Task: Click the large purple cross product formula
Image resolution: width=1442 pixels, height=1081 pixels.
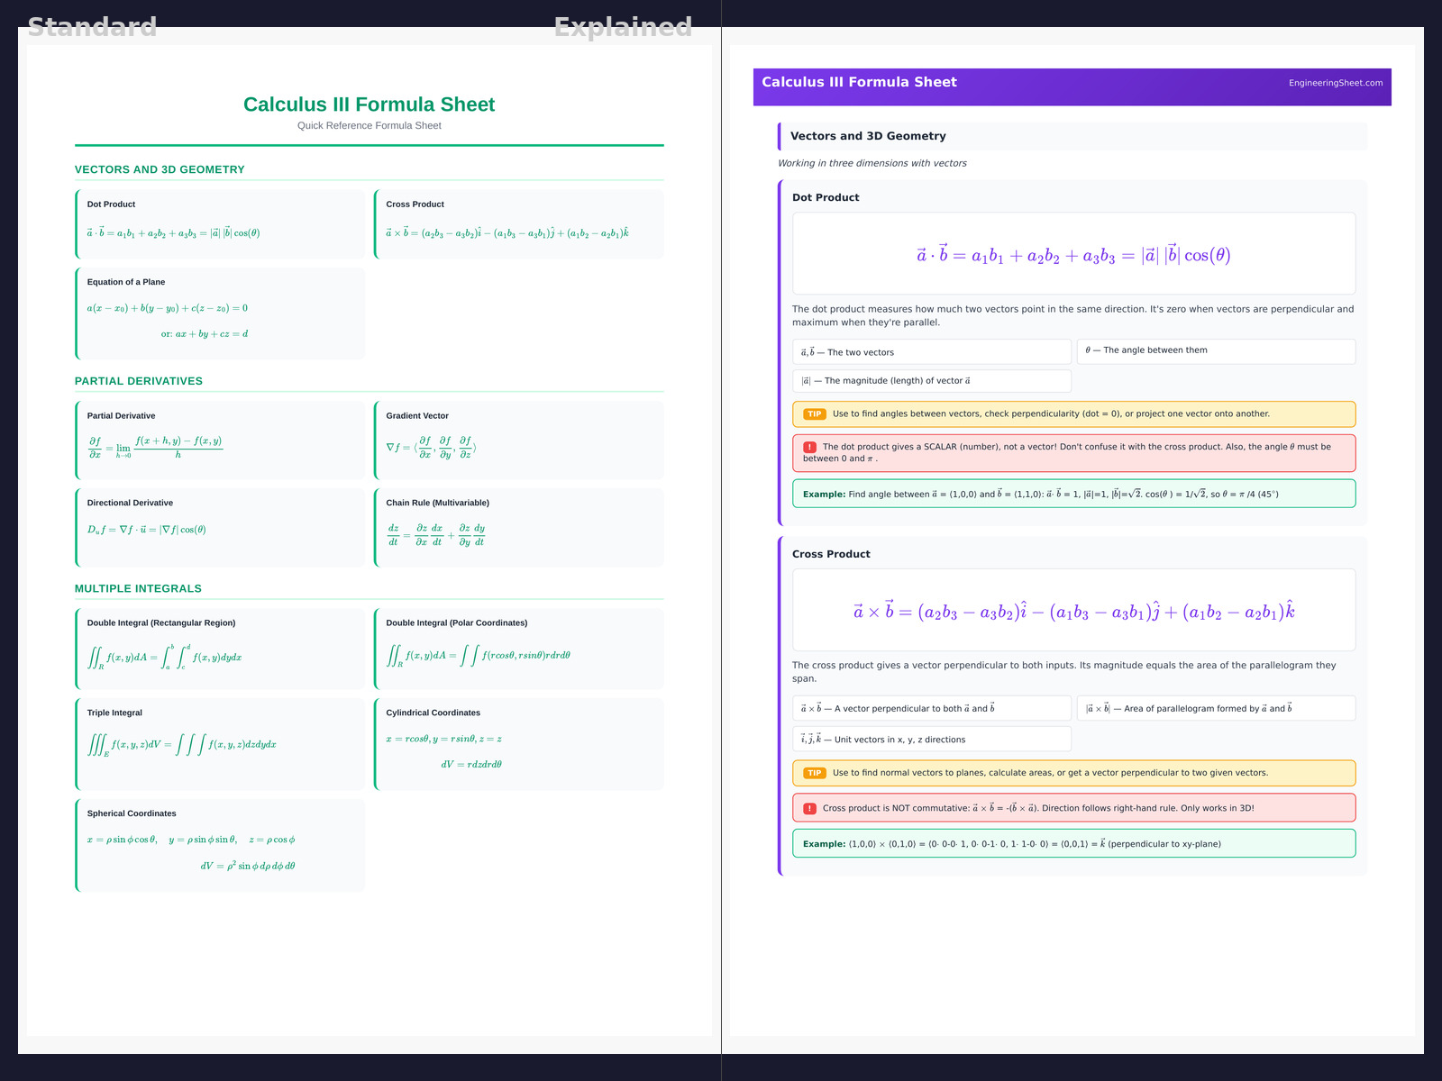Action: pos(1072,612)
